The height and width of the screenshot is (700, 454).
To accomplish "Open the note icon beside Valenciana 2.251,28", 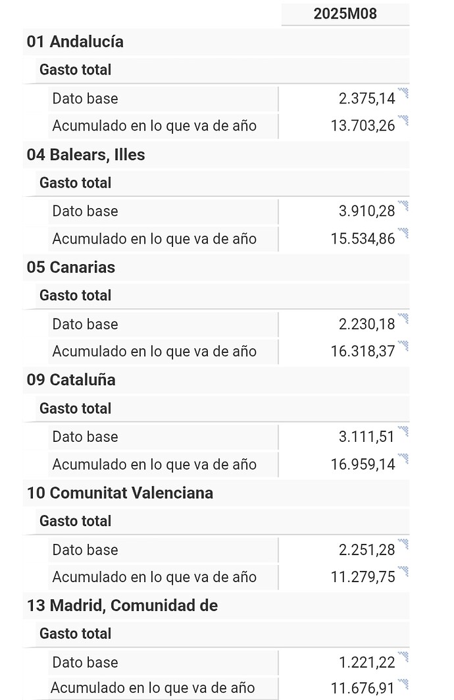I will [403, 544].
